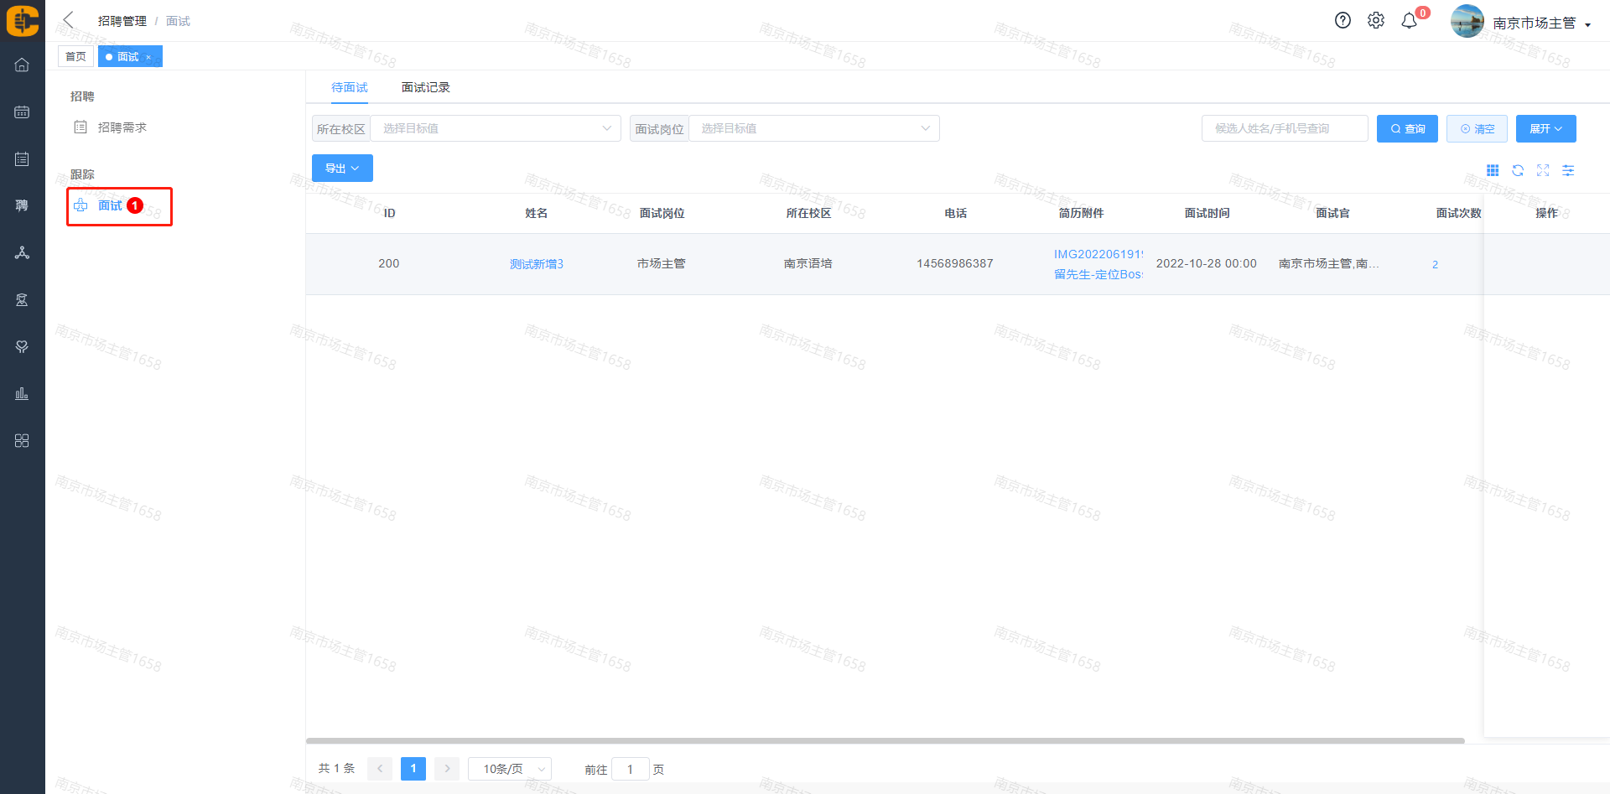Expand the 导出 export dropdown button

(x=342, y=169)
